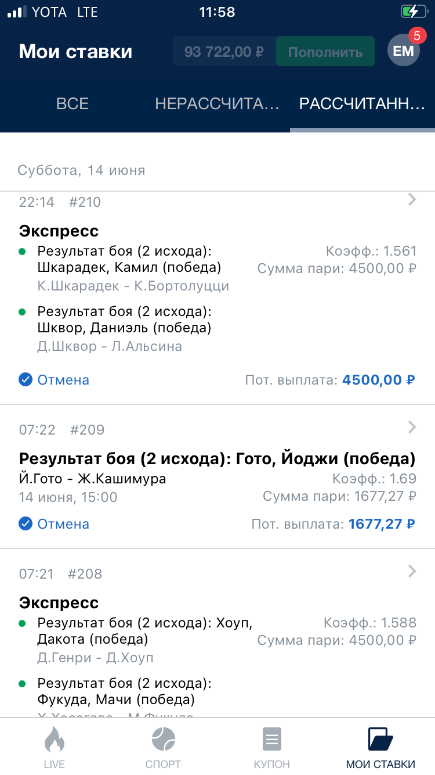435x775 pixels.
Task: Open the EM profile avatar
Action: (403, 51)
